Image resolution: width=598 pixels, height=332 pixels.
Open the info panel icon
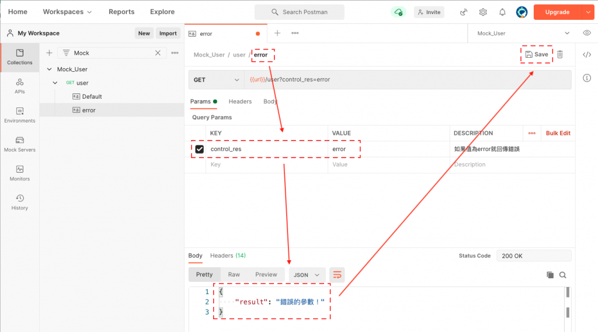click(x=587, y=78)
